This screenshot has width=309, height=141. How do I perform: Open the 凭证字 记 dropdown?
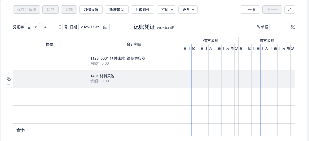[x=32, y=27]
